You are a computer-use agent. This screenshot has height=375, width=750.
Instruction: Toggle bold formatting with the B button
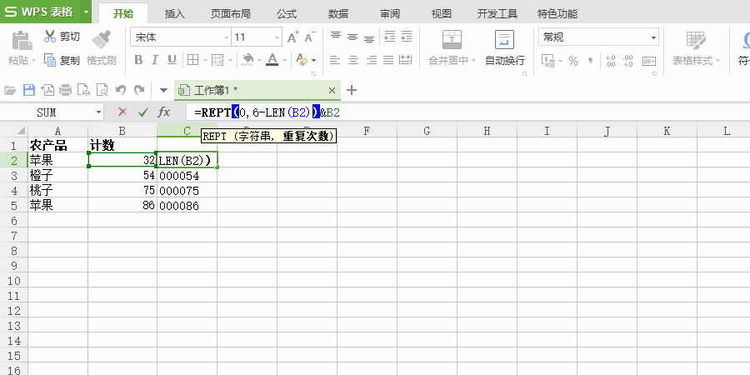pos(138,60)
